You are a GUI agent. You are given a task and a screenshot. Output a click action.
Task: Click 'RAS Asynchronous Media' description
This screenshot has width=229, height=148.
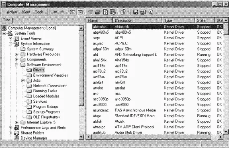coord(135,110)
